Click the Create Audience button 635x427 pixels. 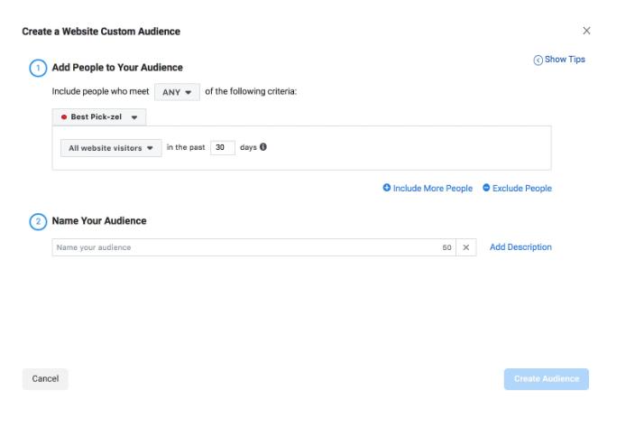[x=547, y=379]
